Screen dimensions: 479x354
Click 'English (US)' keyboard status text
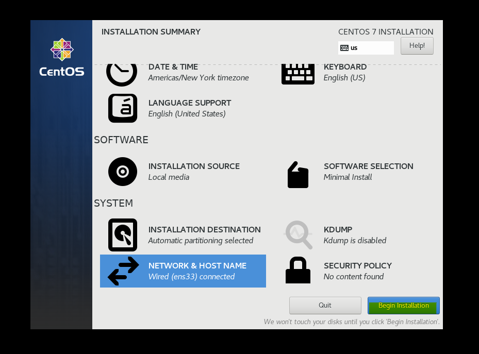(x=344, y=78)
